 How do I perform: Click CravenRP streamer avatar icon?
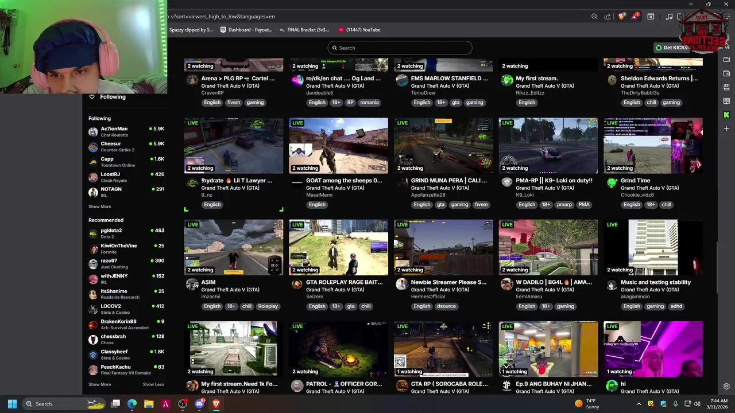(x=192, y=80)
